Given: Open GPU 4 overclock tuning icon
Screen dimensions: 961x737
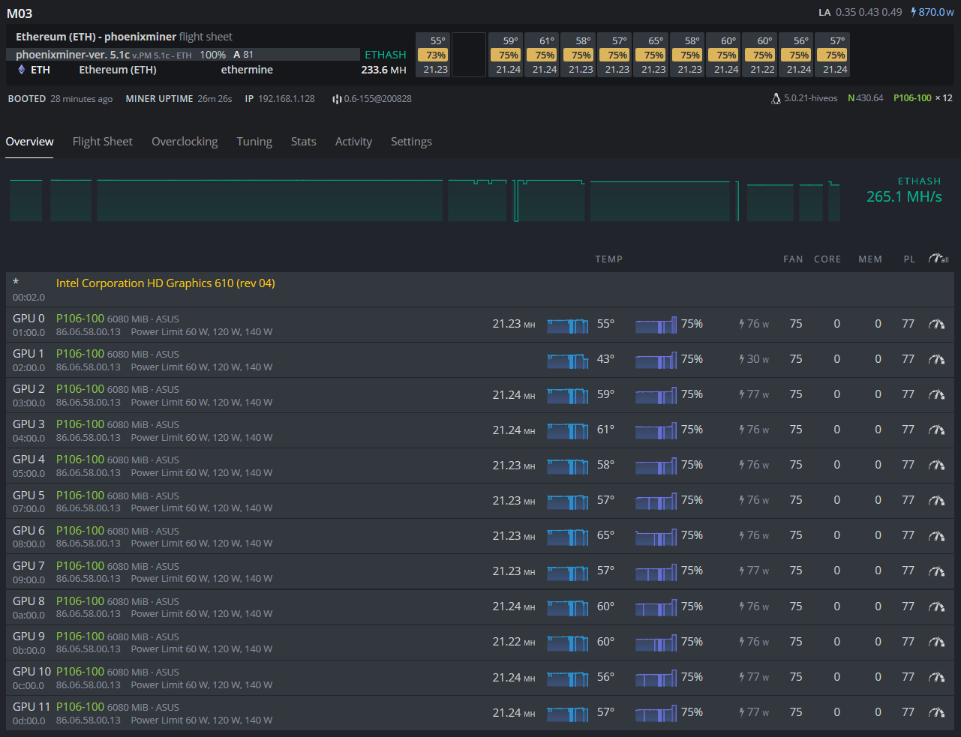Looking at the screenshot, I should 936,465.
